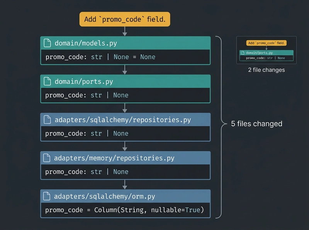Click the file icon beside adapters/sqlalchemy/orm.py
This screenshot has width=309, height=230.
47,196
